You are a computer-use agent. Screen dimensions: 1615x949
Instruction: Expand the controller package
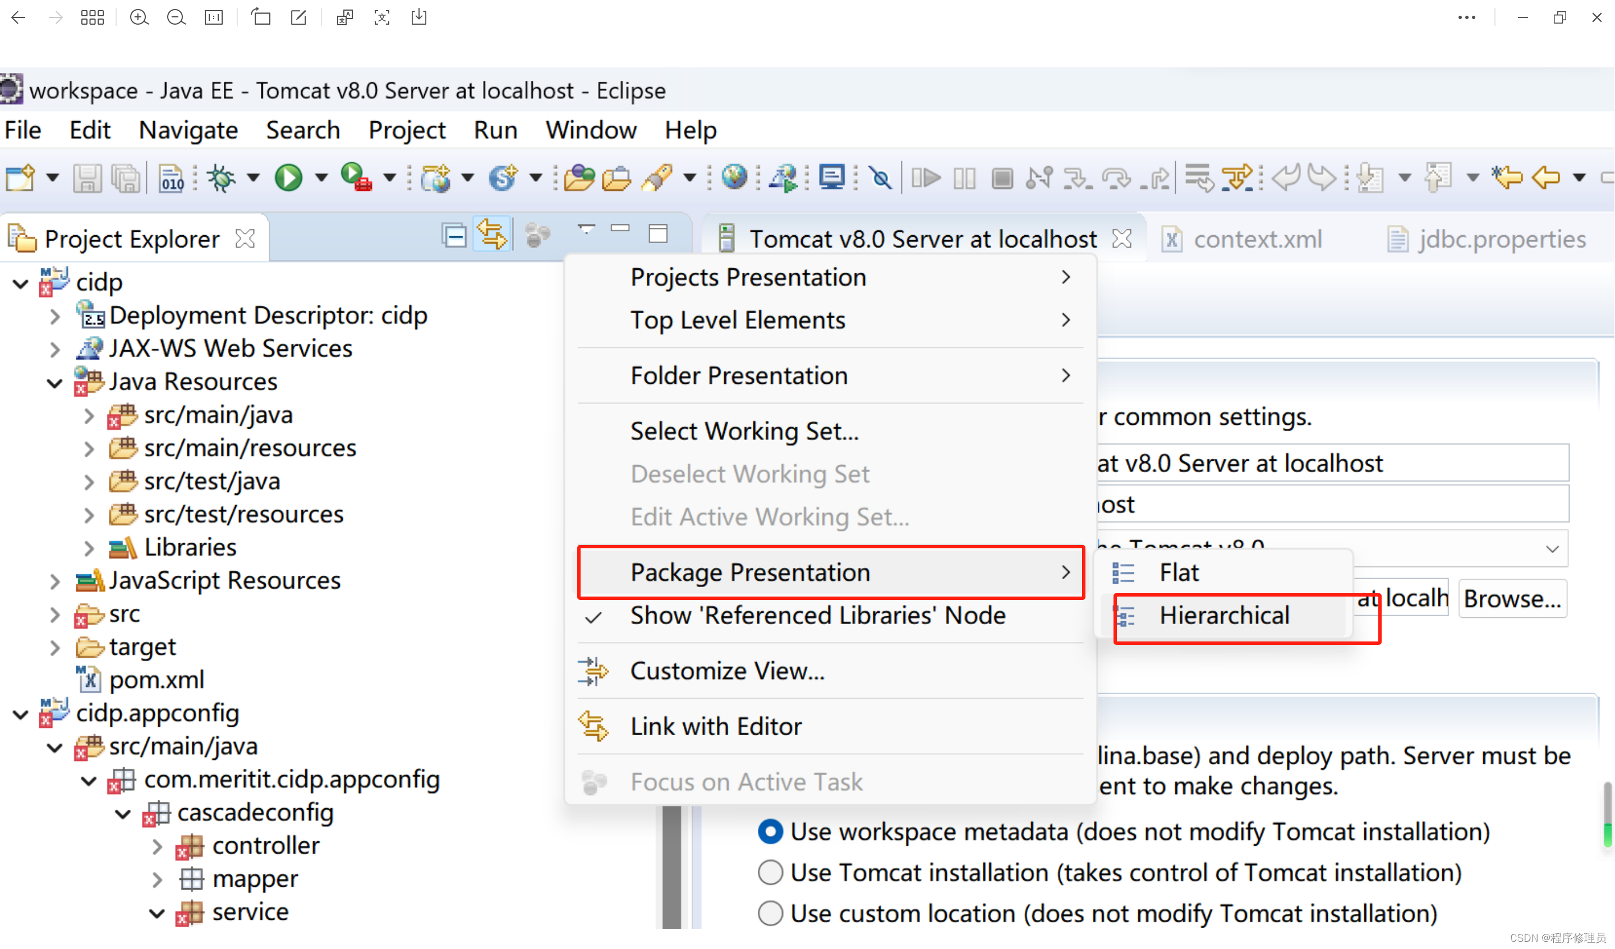pyautogui.click(x=158, y=847)
